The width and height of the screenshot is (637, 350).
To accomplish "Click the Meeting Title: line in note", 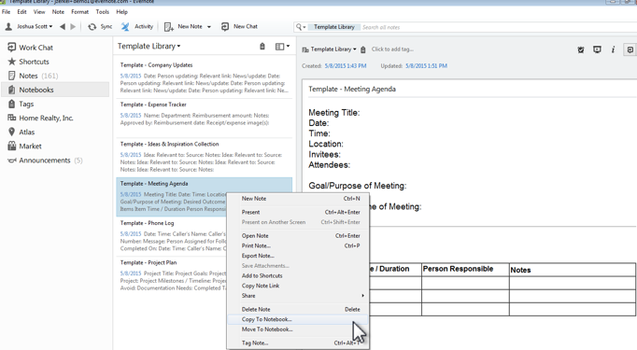I will pos(334,113).
